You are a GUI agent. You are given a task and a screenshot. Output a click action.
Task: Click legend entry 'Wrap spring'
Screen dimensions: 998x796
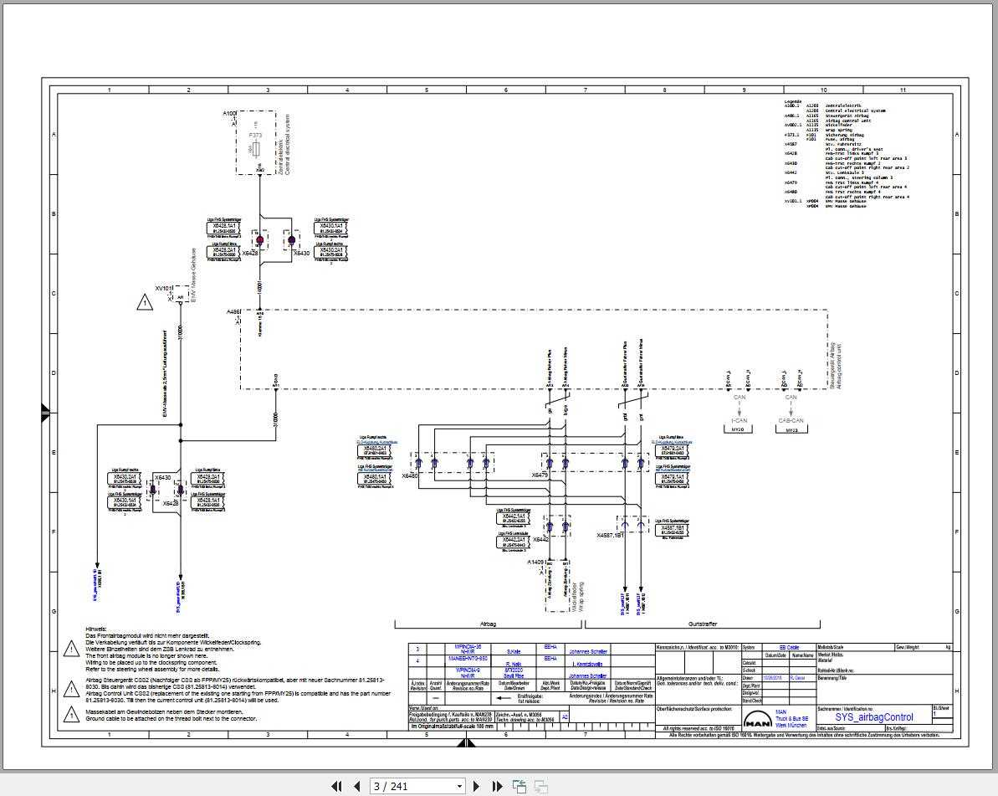(837, 129)
